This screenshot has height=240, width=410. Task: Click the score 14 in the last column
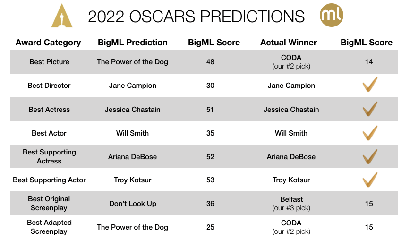tap(369, 62)
